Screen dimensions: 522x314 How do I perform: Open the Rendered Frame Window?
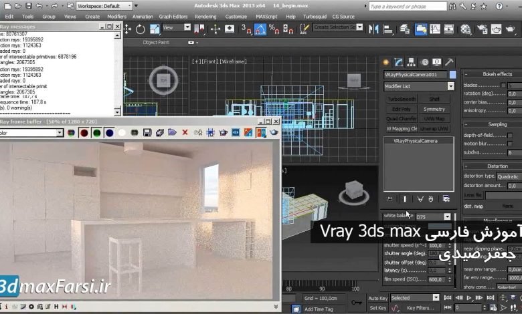(x=496, y=29)
